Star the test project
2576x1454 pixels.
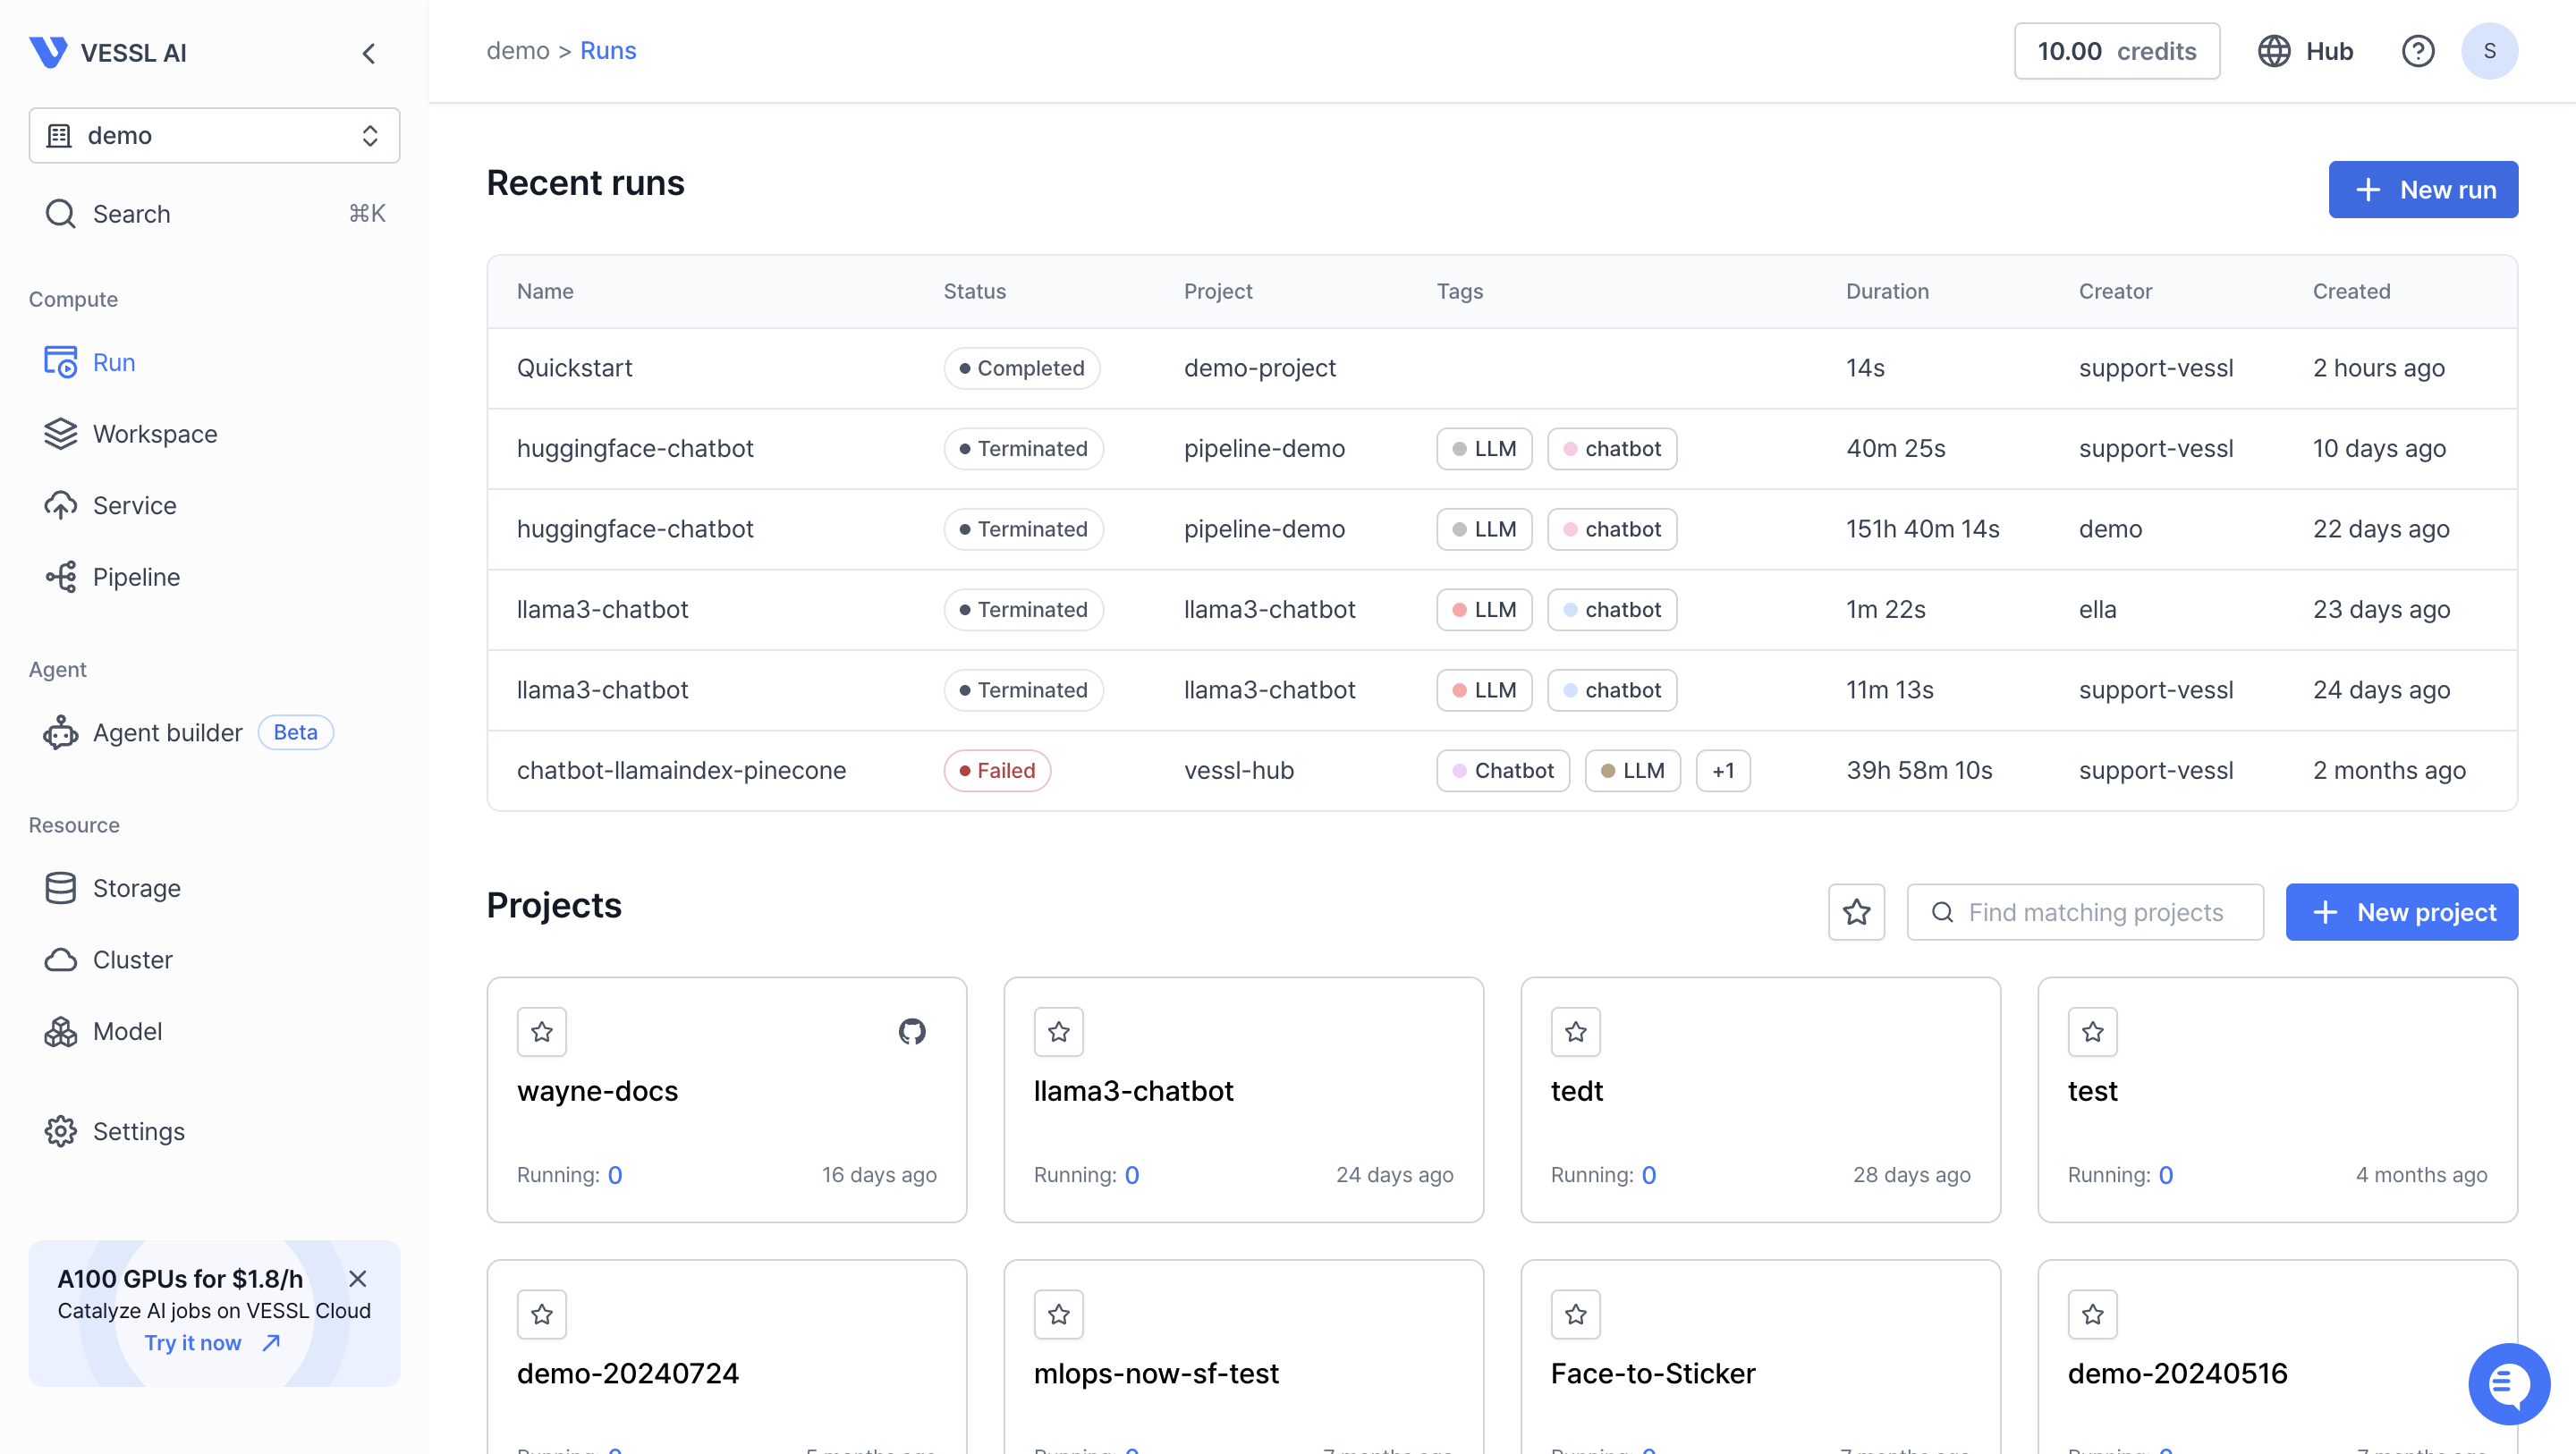pos(2092,1031)
